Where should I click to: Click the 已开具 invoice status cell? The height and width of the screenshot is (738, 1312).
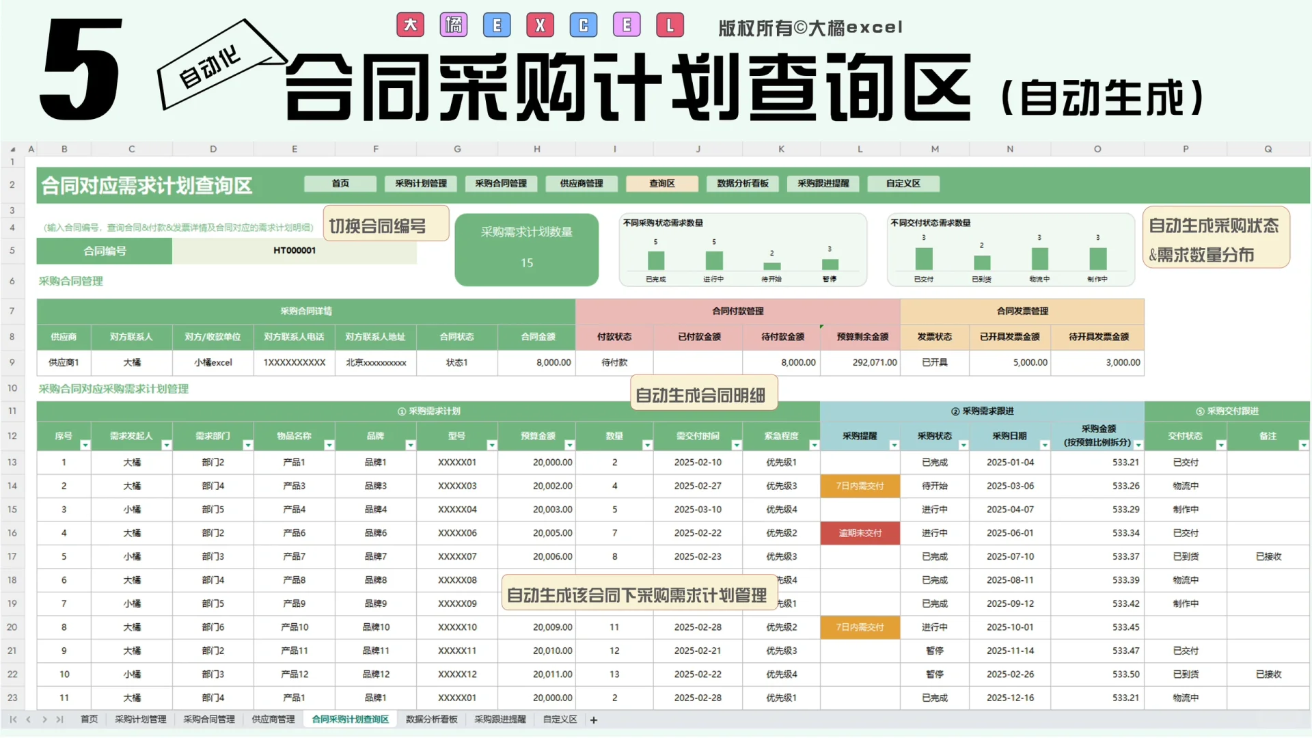[935, 363]
